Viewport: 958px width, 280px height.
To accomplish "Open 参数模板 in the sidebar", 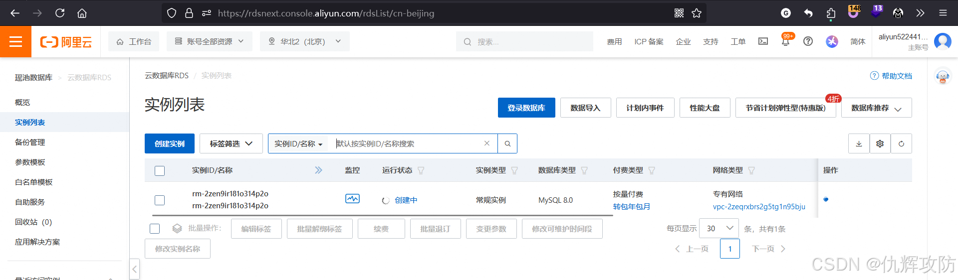I will click(30, 162).
